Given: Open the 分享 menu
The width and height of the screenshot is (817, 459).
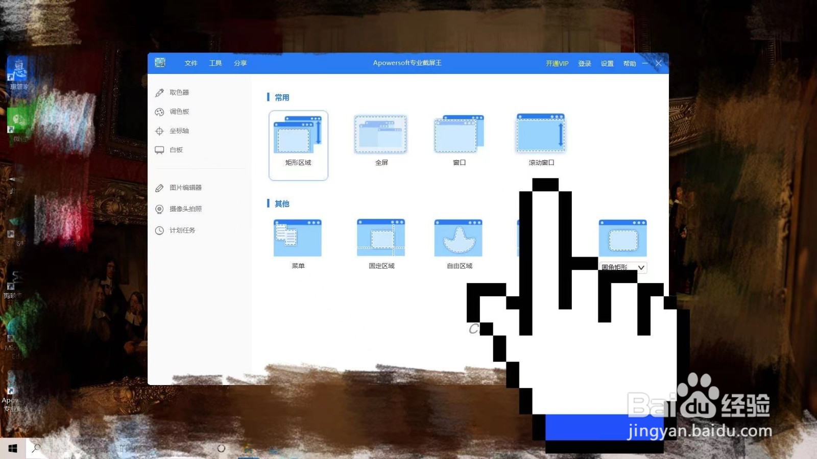Looking at the screenshot, I should pos(240,63).
